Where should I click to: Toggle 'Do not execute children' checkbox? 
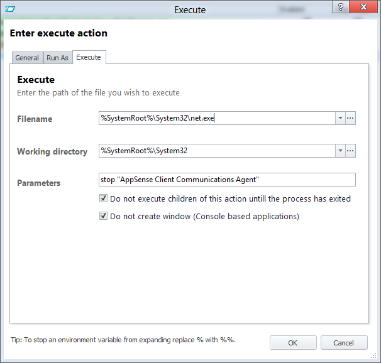click(x=103, y=198)
